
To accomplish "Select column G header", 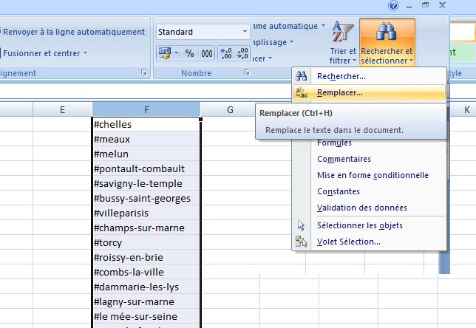I will (x=230, y=109).
